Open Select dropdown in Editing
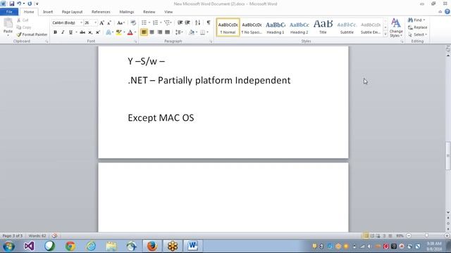 pos(418,34)
